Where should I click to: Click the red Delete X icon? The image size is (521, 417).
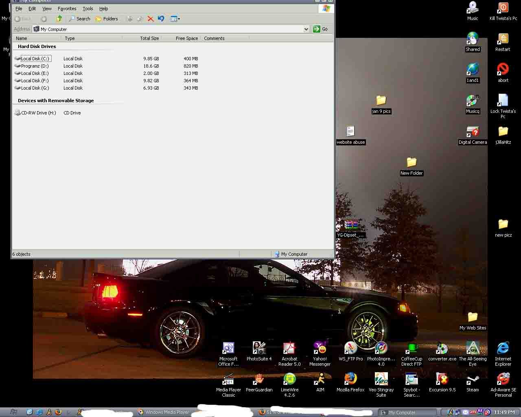pos(151,19)
